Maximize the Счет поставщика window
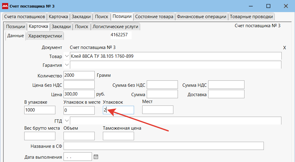295x162 pixels. [x=268, y=6]
